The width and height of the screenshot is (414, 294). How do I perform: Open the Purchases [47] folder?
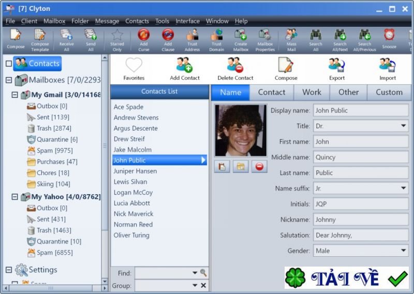click(52, 161)
